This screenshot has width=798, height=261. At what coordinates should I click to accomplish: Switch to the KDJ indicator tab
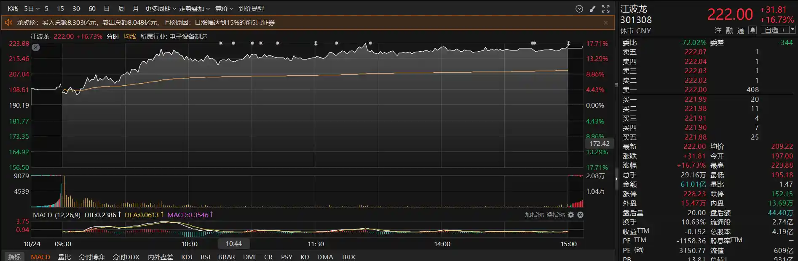(x=187, y=257)
